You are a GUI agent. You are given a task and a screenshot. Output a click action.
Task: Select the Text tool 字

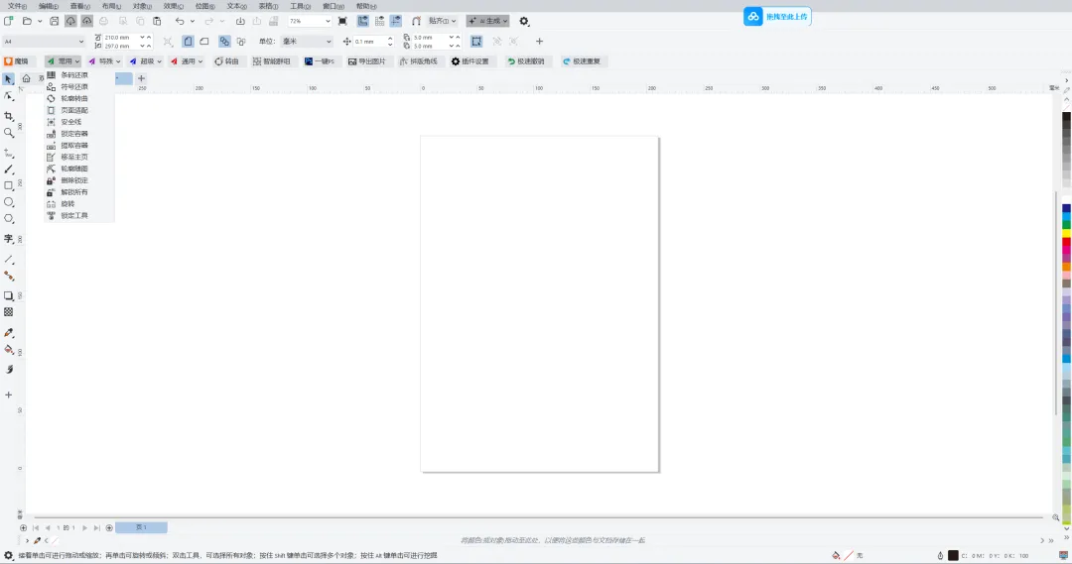pyautogui.click(x=8, y=239)
